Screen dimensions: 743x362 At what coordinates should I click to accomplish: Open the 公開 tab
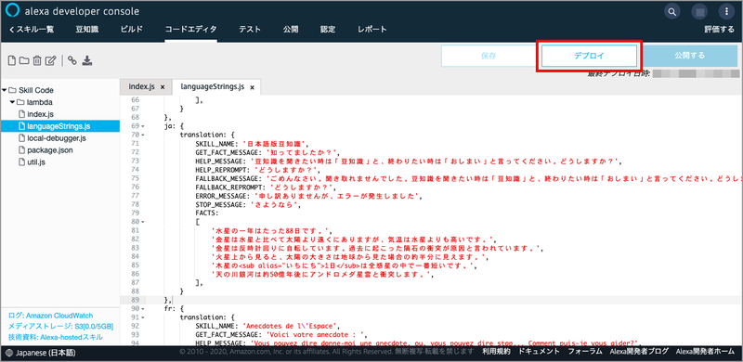click(x=291, y=30)
